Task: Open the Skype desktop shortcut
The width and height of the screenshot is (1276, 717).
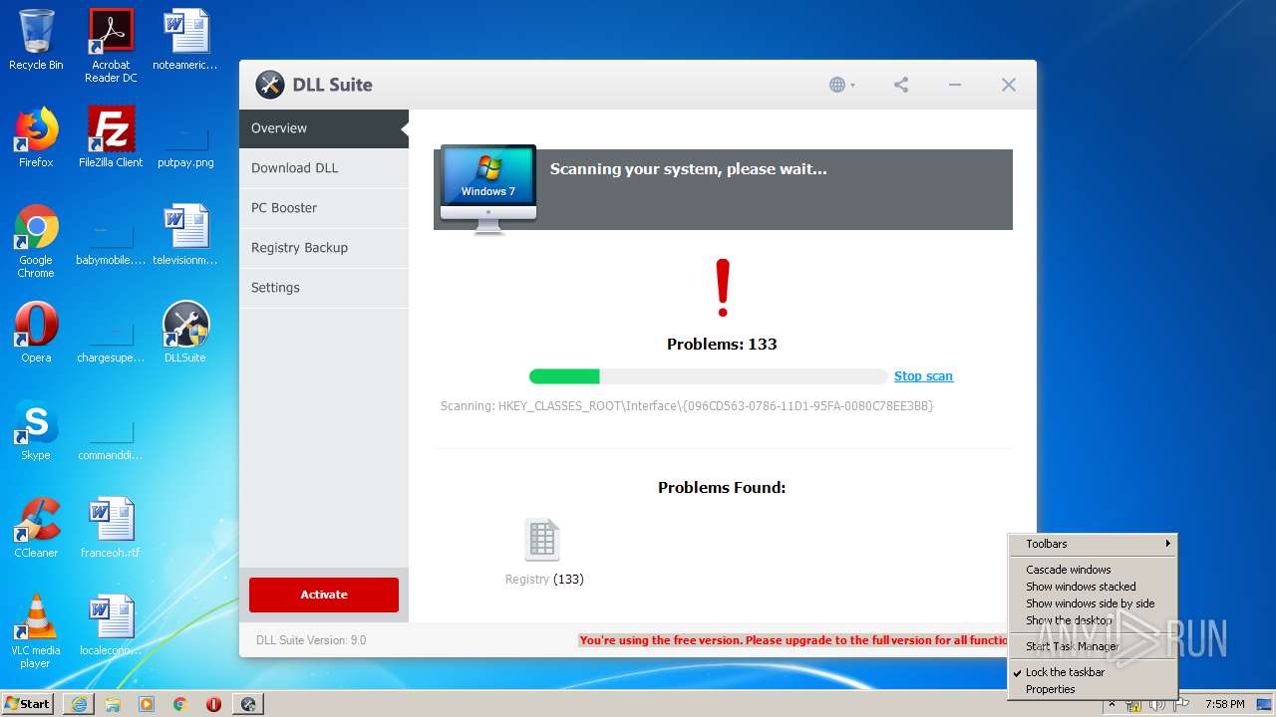Action: pos(36,430)
